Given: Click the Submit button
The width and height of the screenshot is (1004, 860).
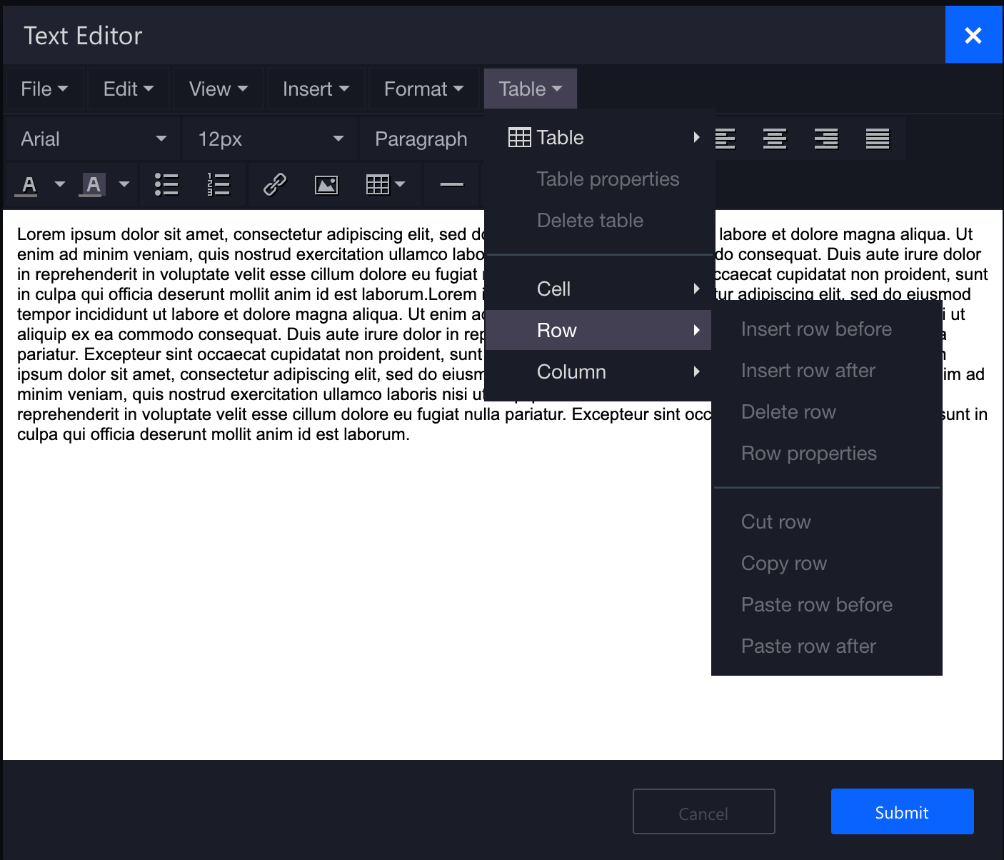Looking at the screenshot, I should 903,811.
